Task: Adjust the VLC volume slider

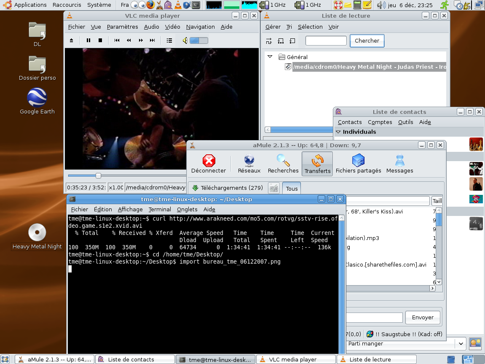Action: click(198, 40)
